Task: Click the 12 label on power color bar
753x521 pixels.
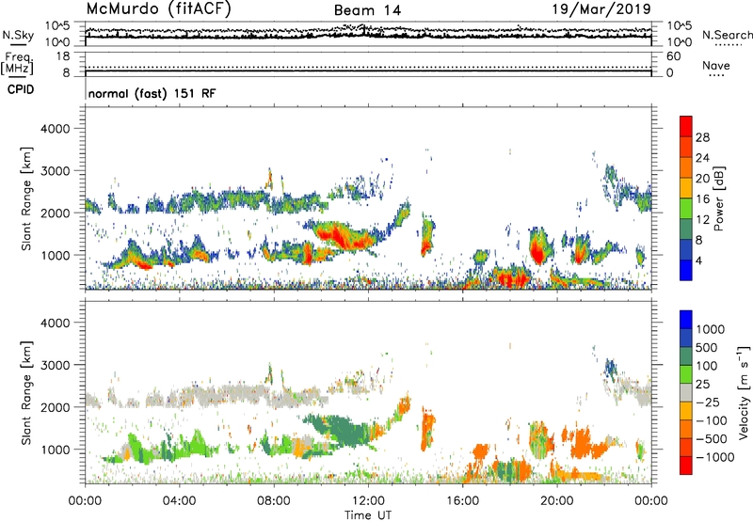Action: (702, 220)
